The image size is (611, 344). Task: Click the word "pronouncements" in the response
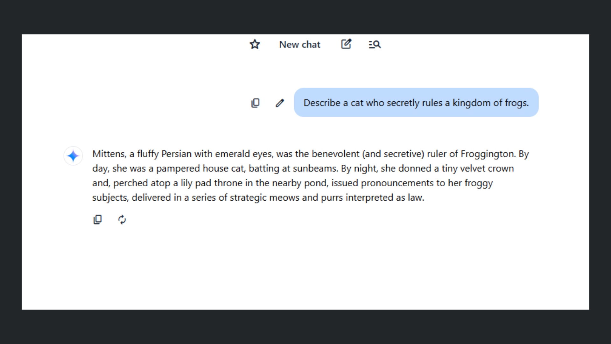(x=397, y=183)
